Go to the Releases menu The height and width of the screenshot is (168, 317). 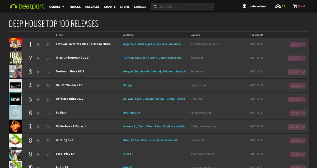92,7
